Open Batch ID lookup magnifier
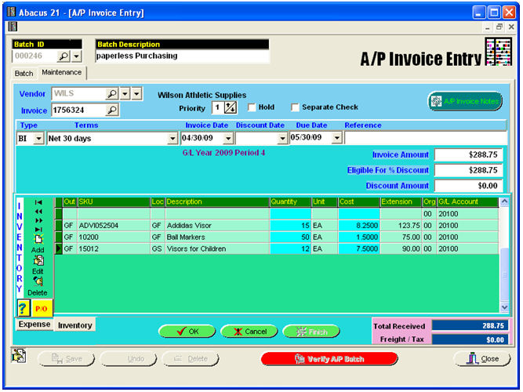 pyautogui.click(x=64, y=56)
